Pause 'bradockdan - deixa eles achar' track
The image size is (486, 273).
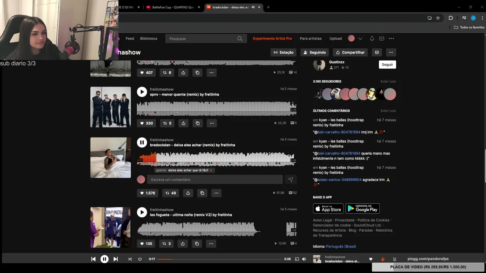(142, 142)
